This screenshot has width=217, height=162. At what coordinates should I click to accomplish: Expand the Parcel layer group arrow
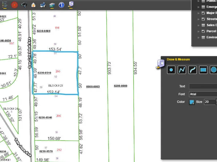198,31
